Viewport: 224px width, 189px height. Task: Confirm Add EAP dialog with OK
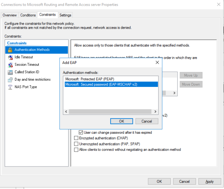[121, 121]
